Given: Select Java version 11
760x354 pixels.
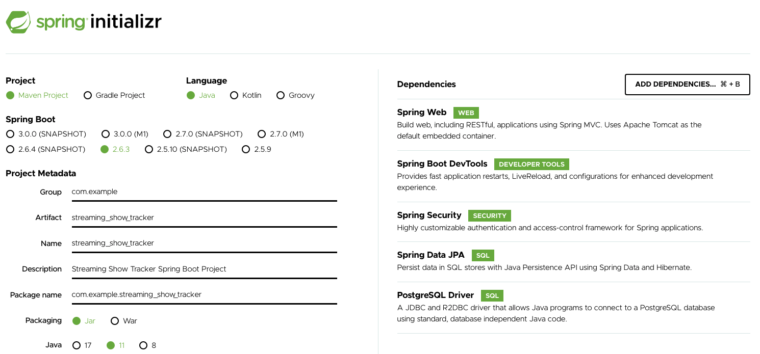Looking at the screenshot, I should coord(116,345).
